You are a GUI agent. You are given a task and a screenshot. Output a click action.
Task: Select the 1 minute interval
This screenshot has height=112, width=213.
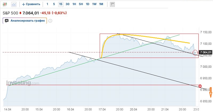47,4
